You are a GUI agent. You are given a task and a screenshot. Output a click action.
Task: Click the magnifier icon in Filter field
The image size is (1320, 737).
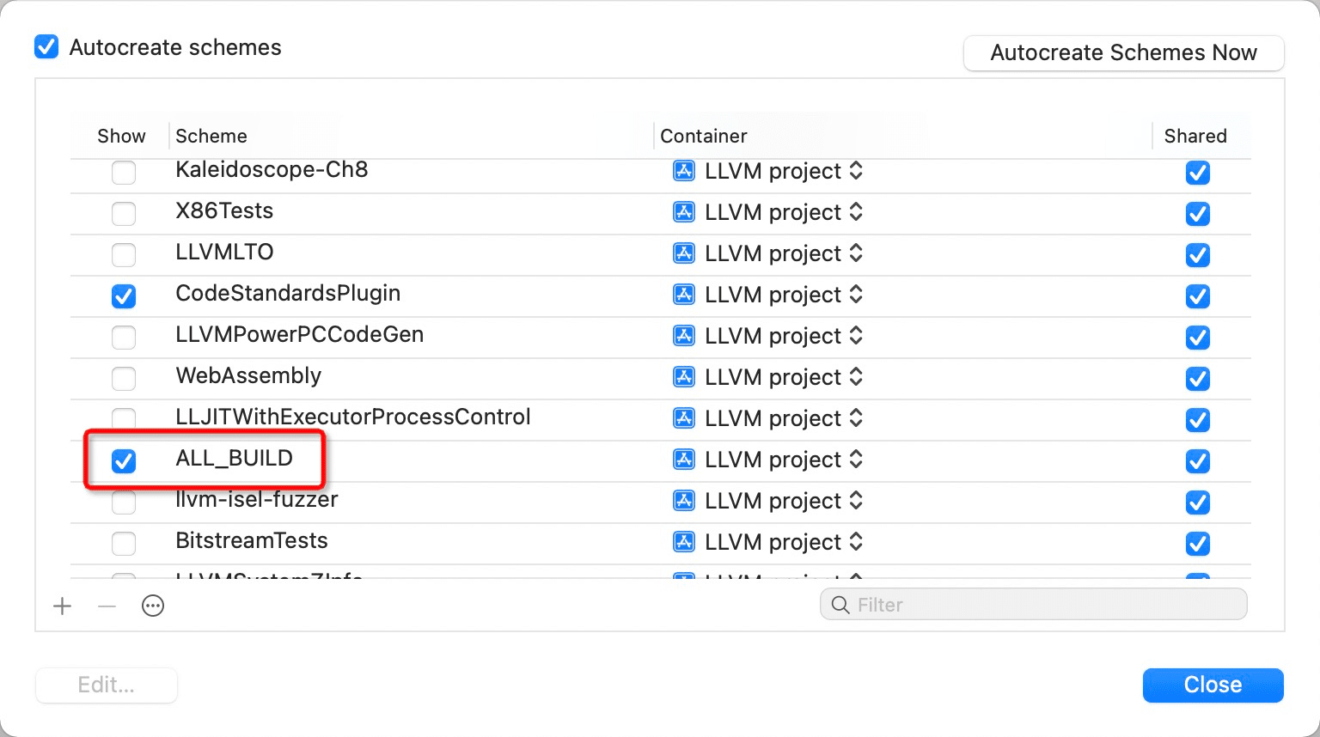840,605
